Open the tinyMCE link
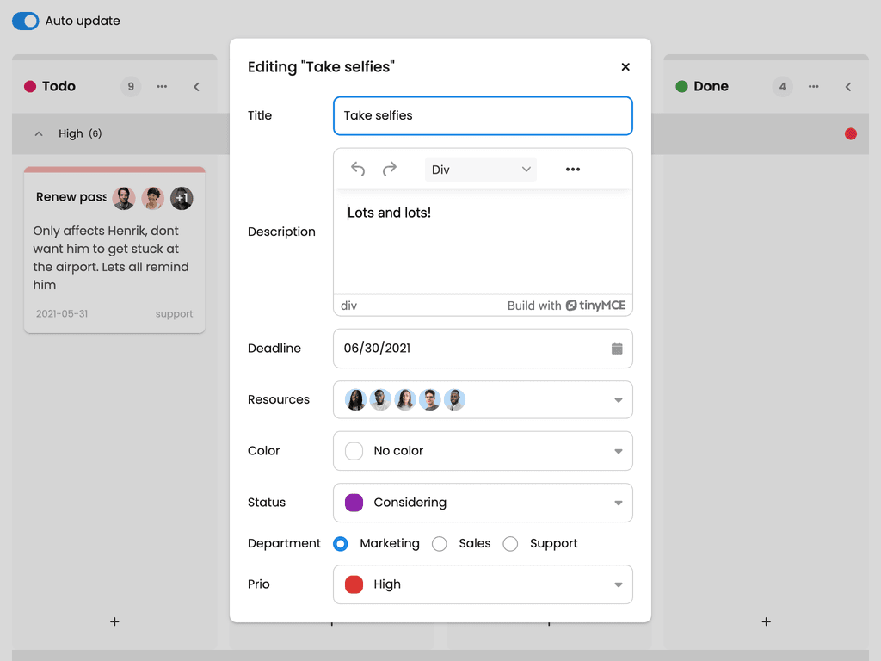The width and height of the screenshot is (881, 661). pyautogui.click(x=595, y=306)
